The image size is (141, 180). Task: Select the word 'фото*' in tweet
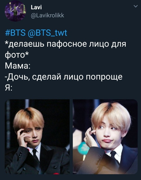[x=16, y=55]
